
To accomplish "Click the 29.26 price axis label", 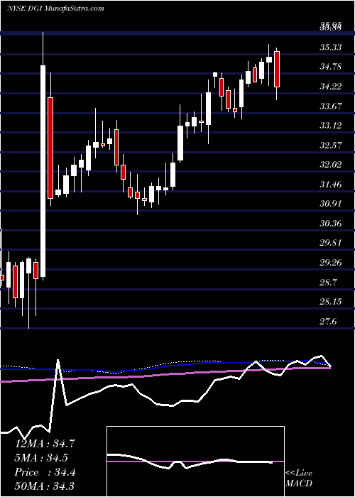I will pyautogui.click(x=330, y=263).
